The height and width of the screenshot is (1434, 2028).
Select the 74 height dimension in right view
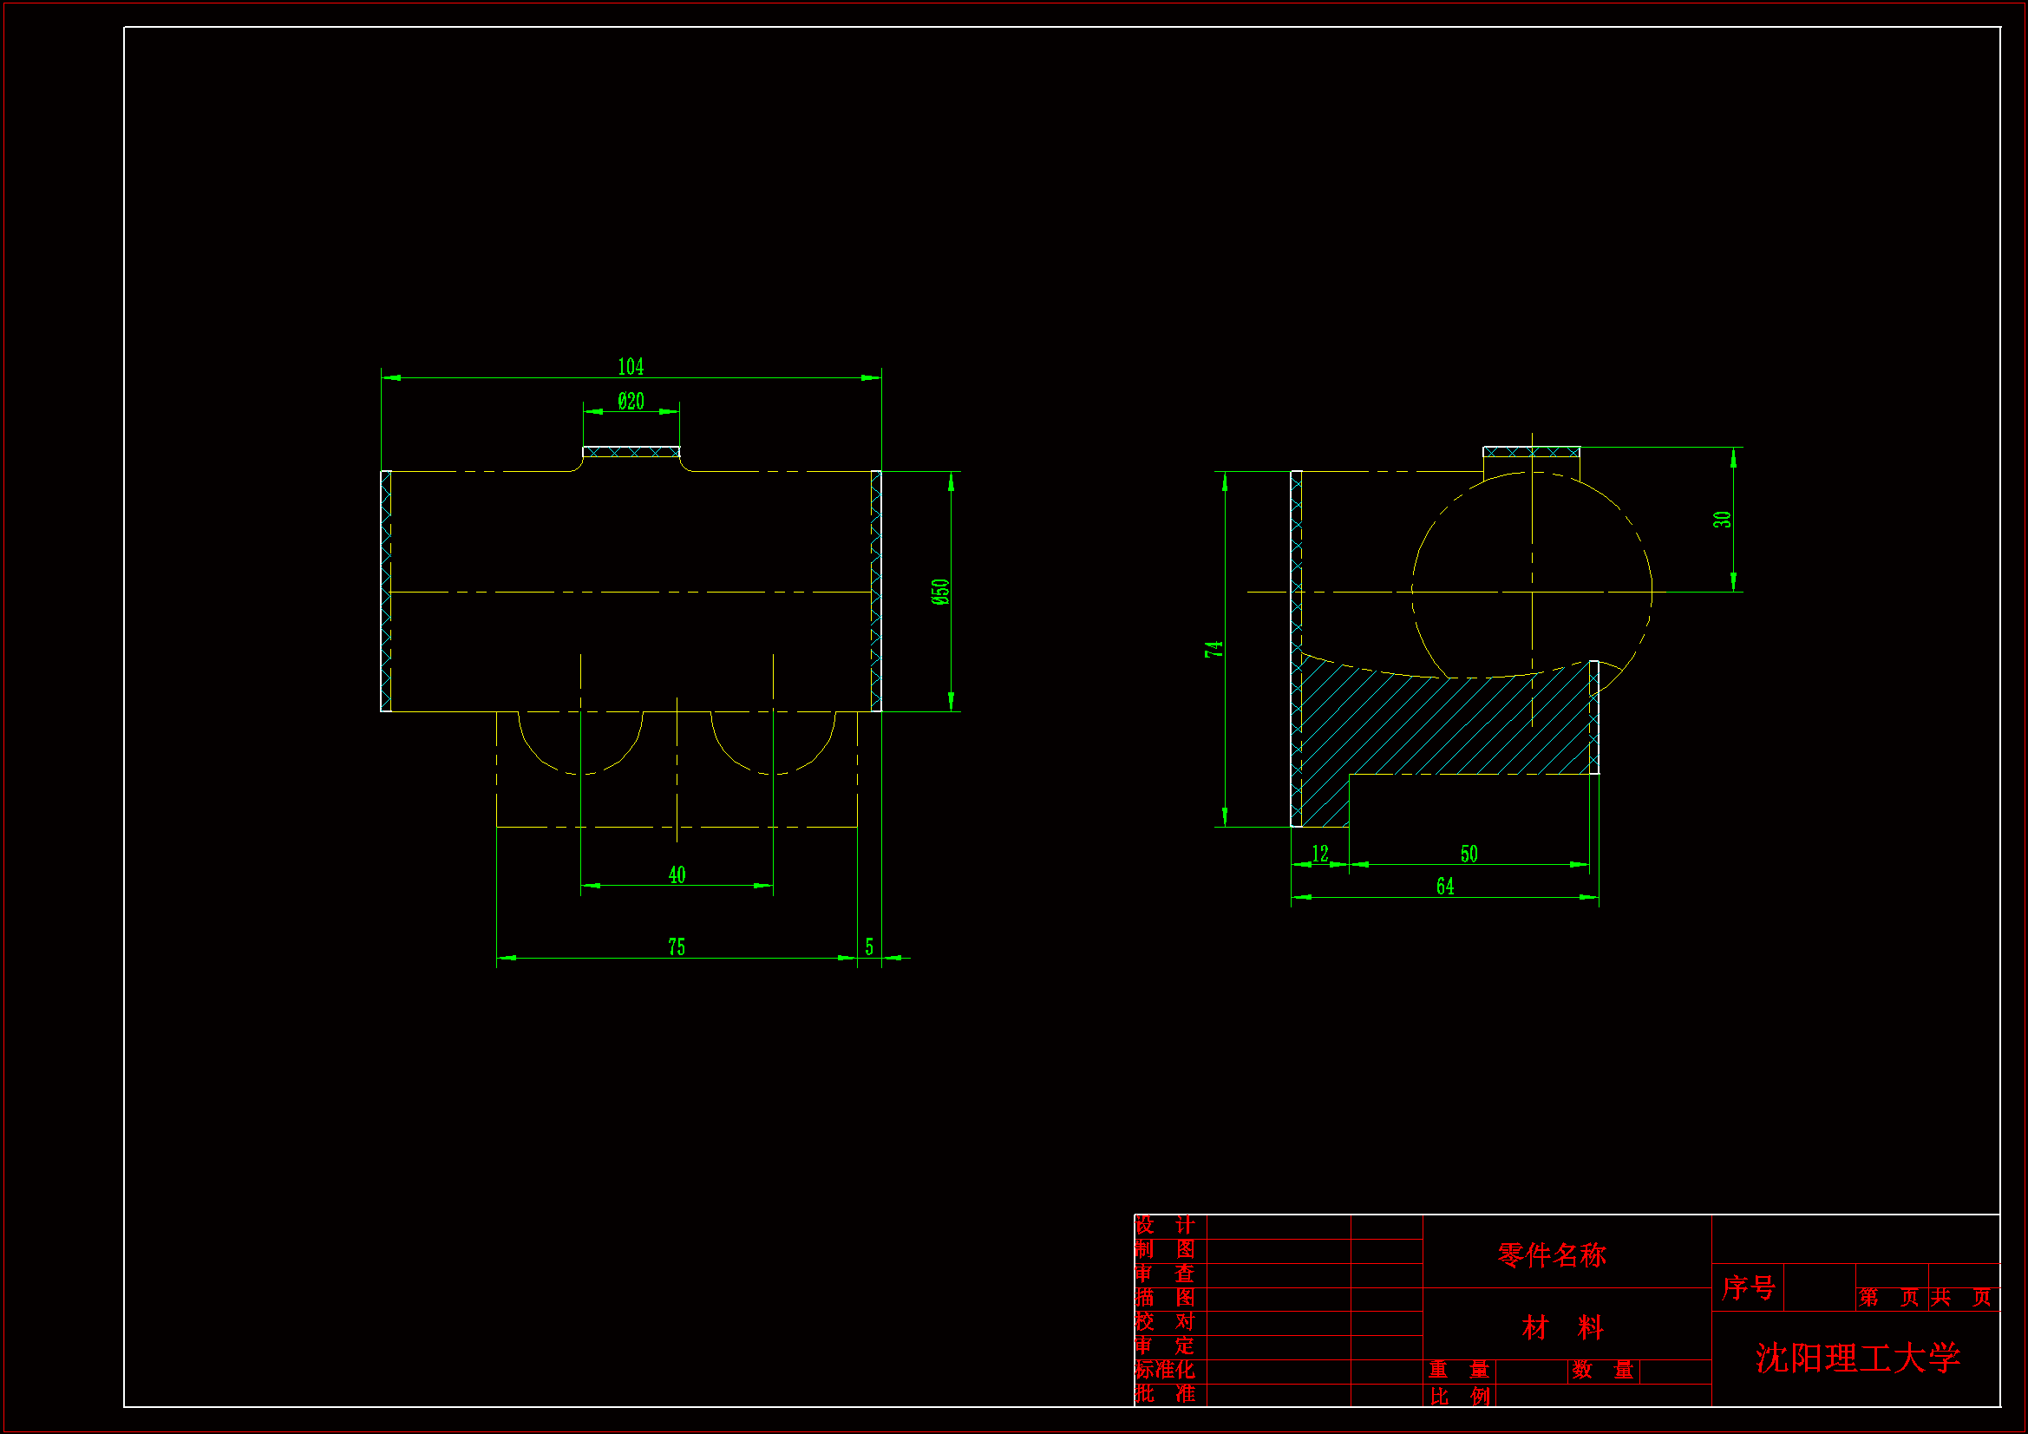(1213, 650)
